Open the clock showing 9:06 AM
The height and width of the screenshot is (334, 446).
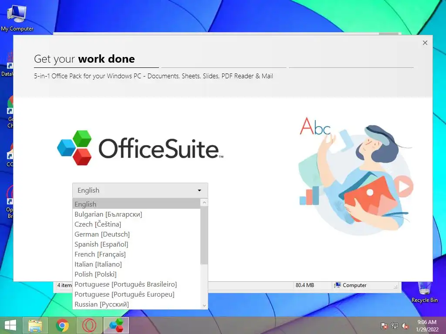[427, 326]
